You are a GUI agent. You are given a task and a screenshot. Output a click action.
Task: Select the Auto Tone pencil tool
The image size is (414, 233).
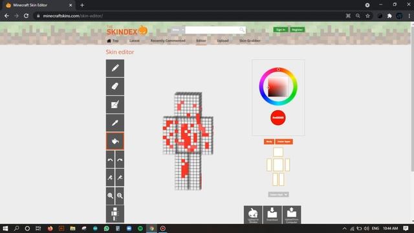point(115,105)
